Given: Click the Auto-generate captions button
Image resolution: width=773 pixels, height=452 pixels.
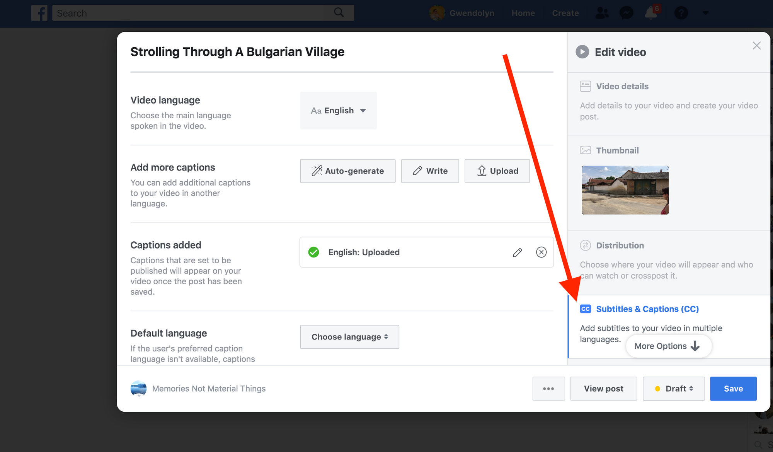Looking at the screenshot, I should (347, 171).
